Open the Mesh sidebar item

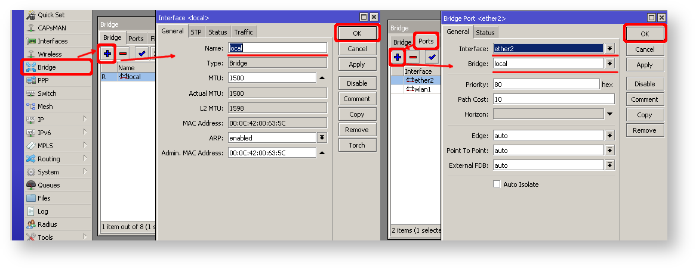tap(45, 107)
